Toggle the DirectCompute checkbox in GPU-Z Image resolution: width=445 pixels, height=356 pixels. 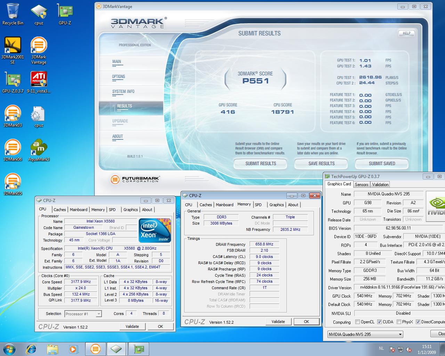click(x=418, y=322)
